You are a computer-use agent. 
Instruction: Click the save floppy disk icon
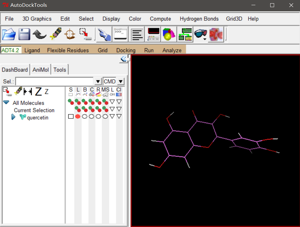pyautogui.click(x=24, y=34)
